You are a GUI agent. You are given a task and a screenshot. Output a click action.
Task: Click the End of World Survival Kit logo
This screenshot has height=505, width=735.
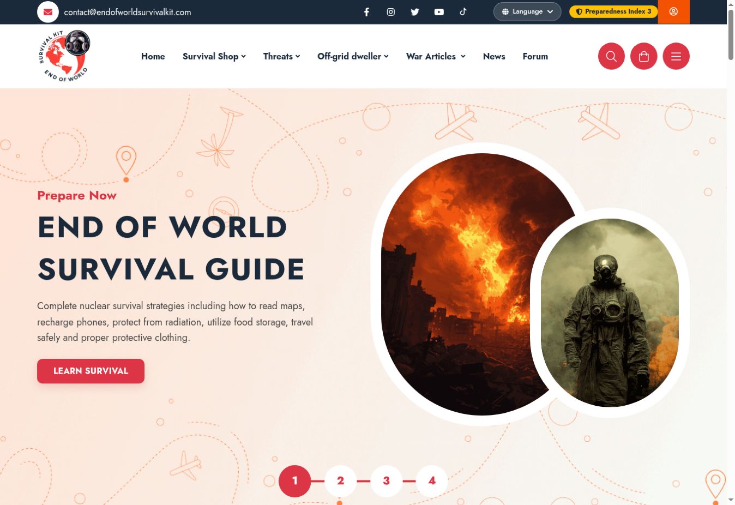[x=64, y=56]
